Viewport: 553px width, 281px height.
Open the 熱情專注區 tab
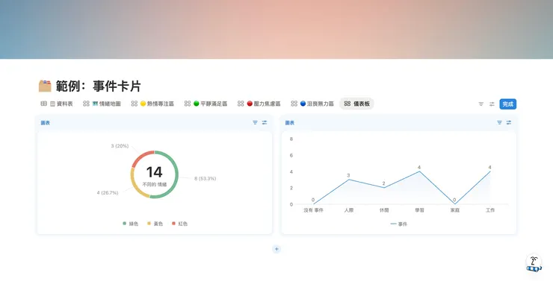[152, 104]
